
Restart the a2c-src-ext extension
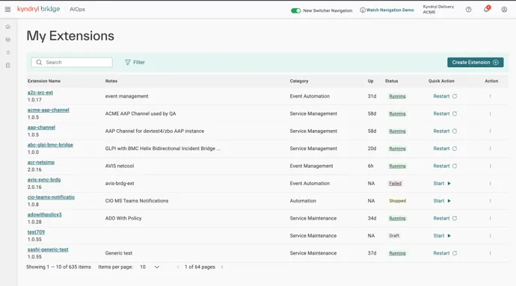tap(445, 96)
